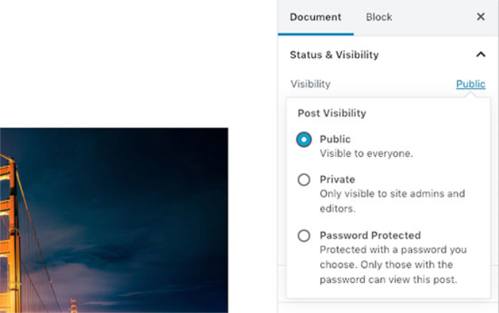Click the blue Public visibility link

pyautogui.click(x=470, y=84)
